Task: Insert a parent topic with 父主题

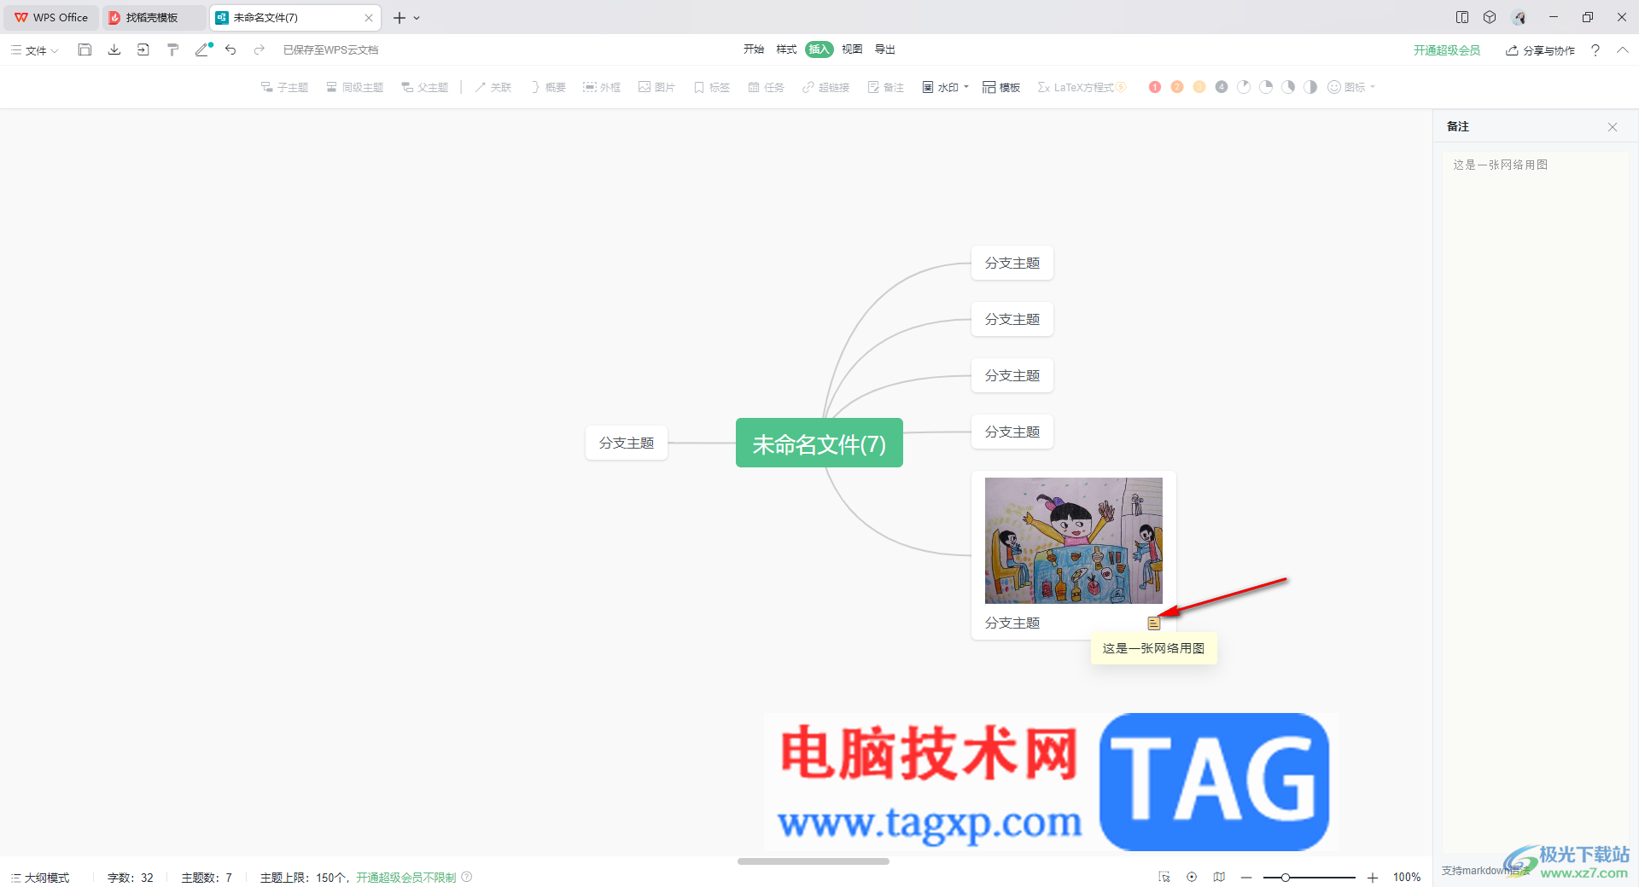Action: click(x=425, y=87)
